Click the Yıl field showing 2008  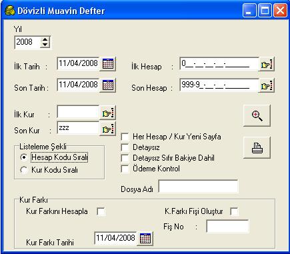[x=27, y=42]
